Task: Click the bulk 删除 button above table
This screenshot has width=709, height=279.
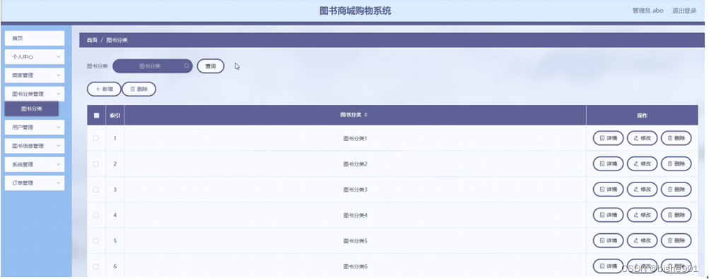Action: tap(139, 89)
